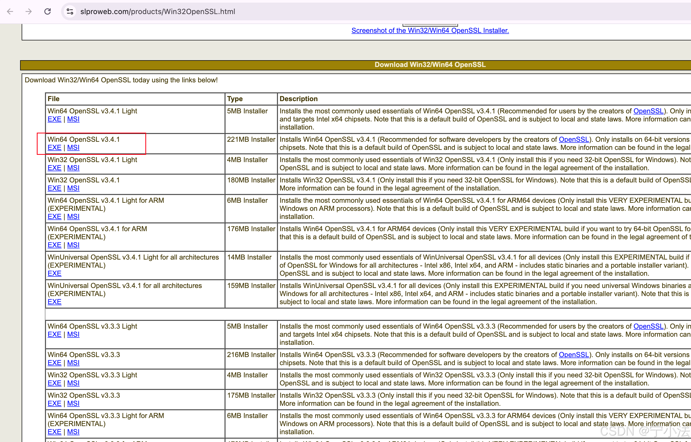Image resolution: width=691 pixels, height=442 pixels.
Task: Download MSI for Win64 OpenSSL v3.4.1 221MB
Action: tap(73, 148)
